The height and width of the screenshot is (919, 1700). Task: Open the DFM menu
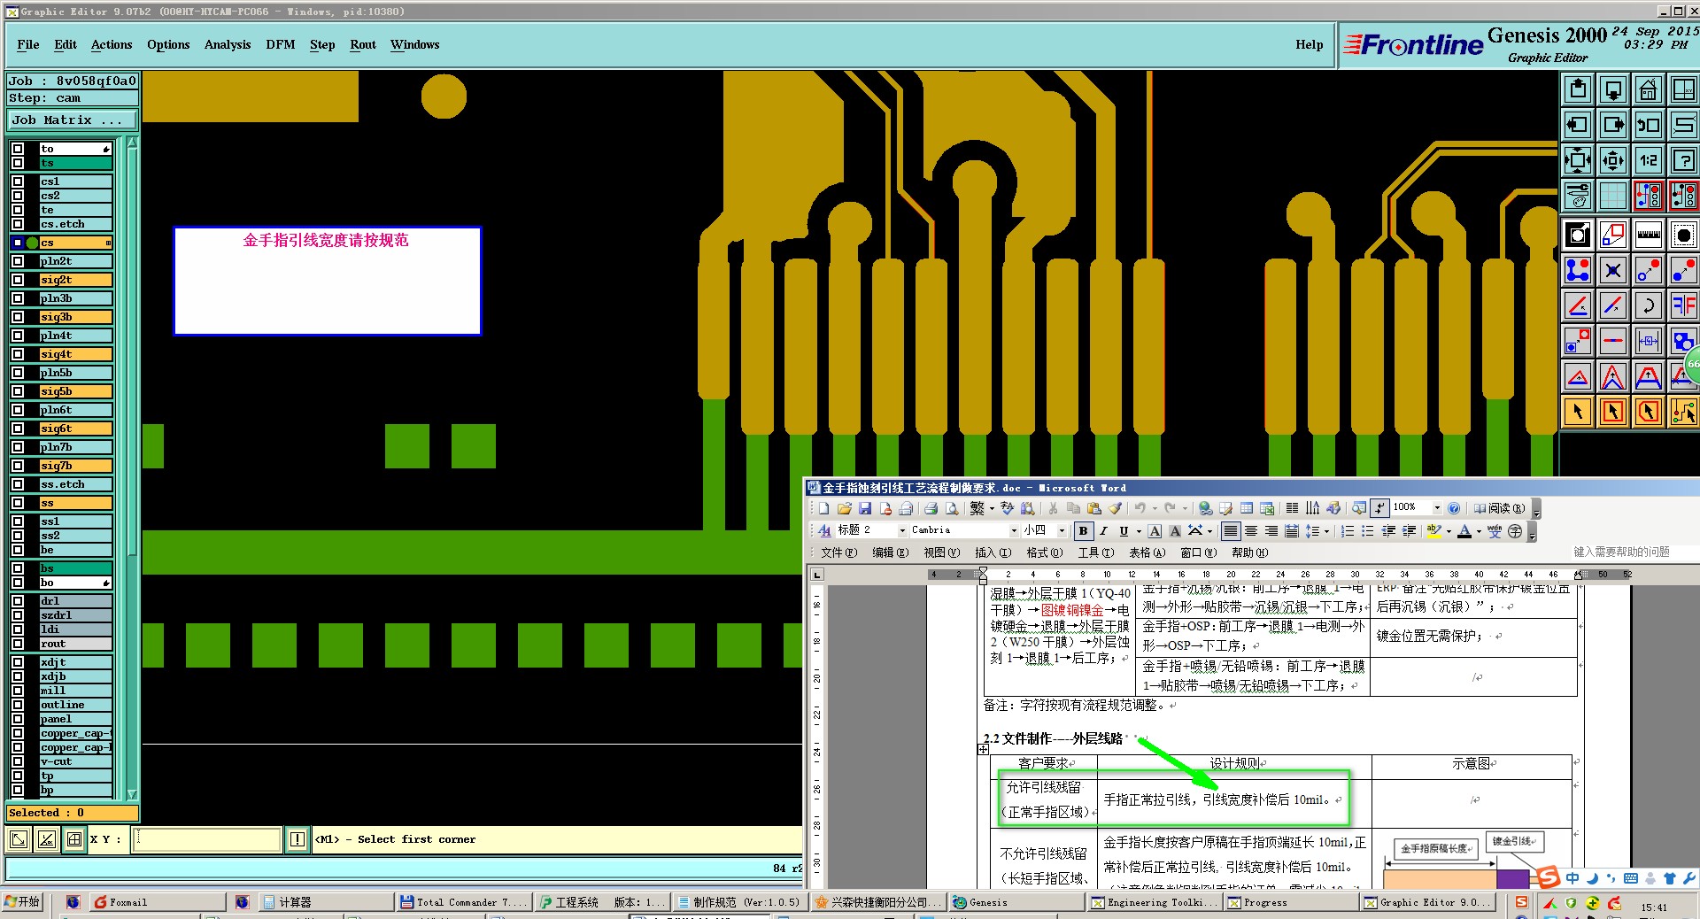point(281,45)
